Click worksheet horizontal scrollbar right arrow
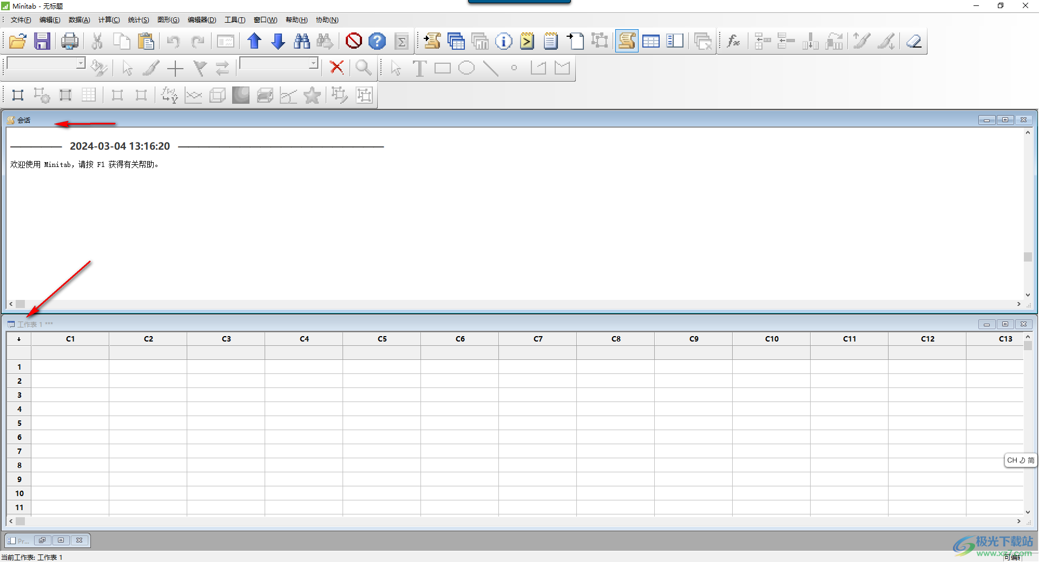1039x562 pixels. tap(1019, 521)
